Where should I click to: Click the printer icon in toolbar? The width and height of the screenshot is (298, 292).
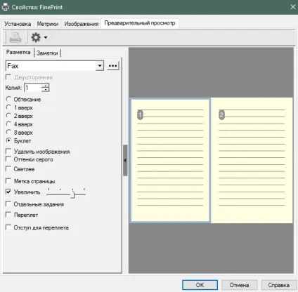tap(15, 37)
